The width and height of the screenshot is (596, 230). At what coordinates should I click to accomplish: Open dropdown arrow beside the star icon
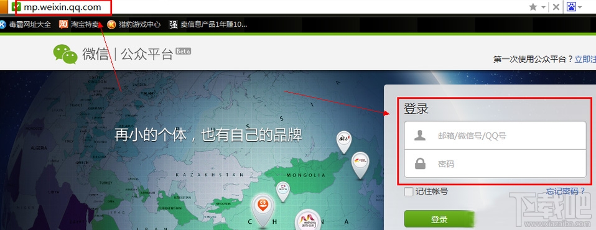pos(544,7)
